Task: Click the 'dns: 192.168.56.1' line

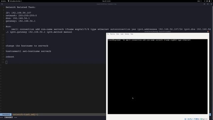Action: tap(18, 18)
